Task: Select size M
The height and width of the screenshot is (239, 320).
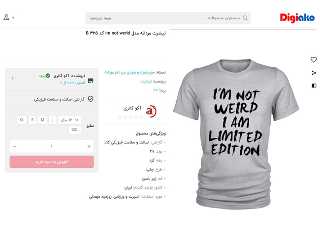Action: tap(42, 120)
